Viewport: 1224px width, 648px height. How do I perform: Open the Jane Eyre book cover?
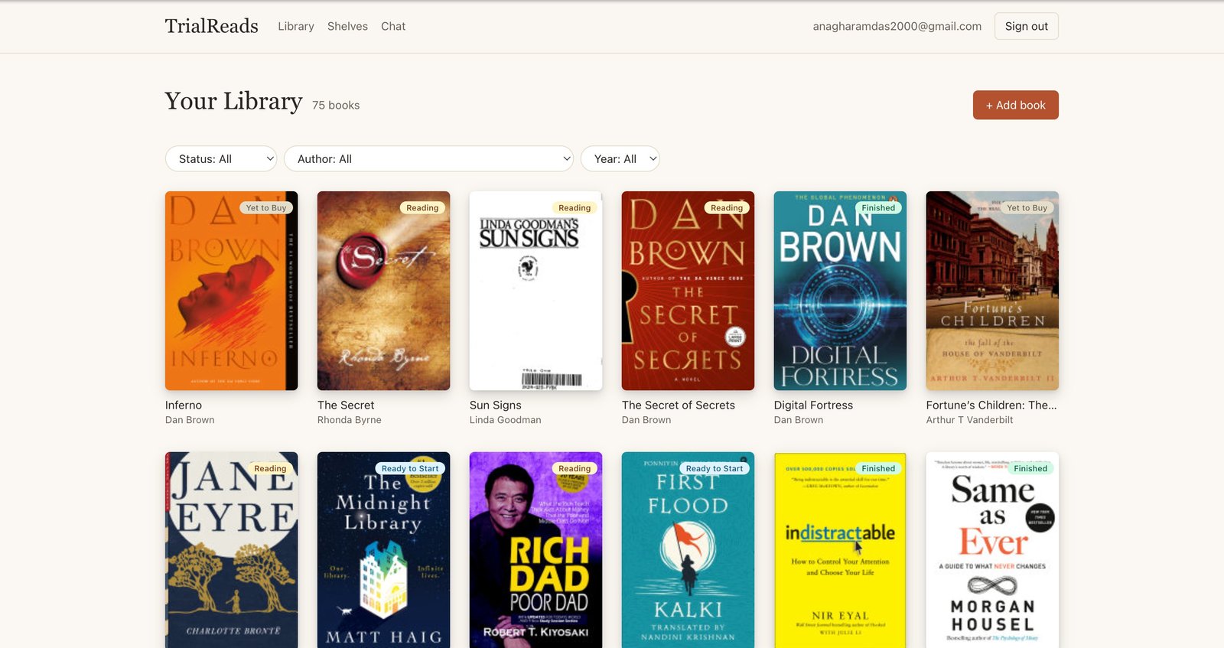pyautogui.click(x=231, y=550)
